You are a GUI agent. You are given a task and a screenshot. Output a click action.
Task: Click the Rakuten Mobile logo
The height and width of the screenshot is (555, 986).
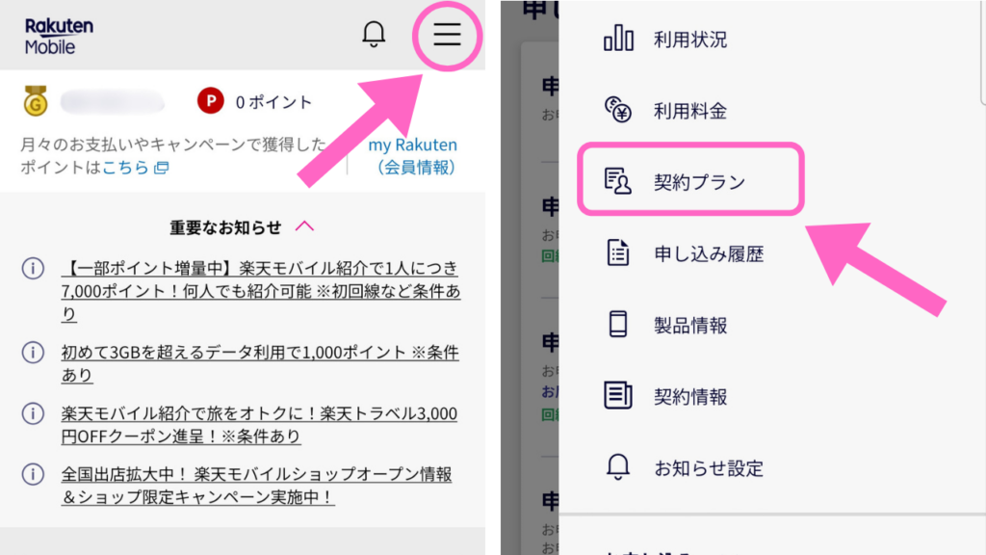(59, 37)
